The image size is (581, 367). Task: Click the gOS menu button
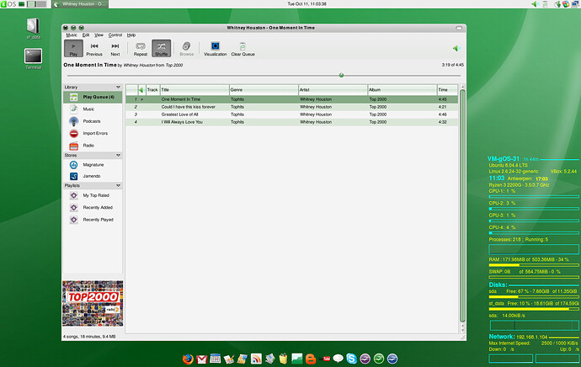coord(8,4)
